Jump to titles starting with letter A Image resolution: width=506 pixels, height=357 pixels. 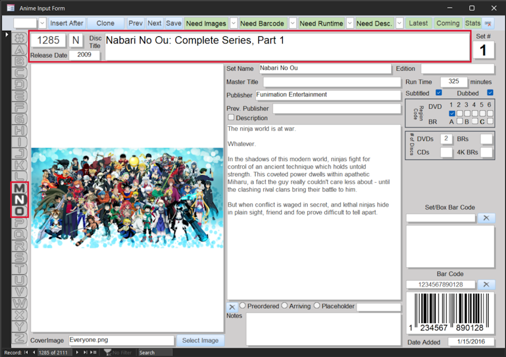[20, 49]
